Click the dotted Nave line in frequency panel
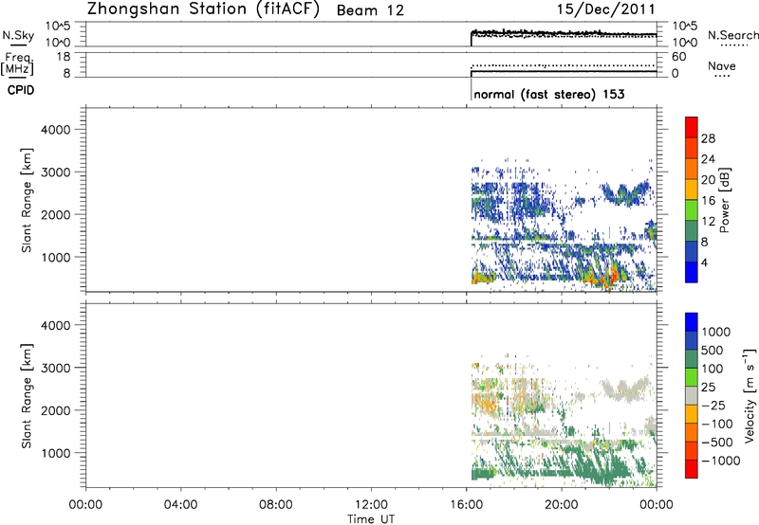 coord(564,65)
